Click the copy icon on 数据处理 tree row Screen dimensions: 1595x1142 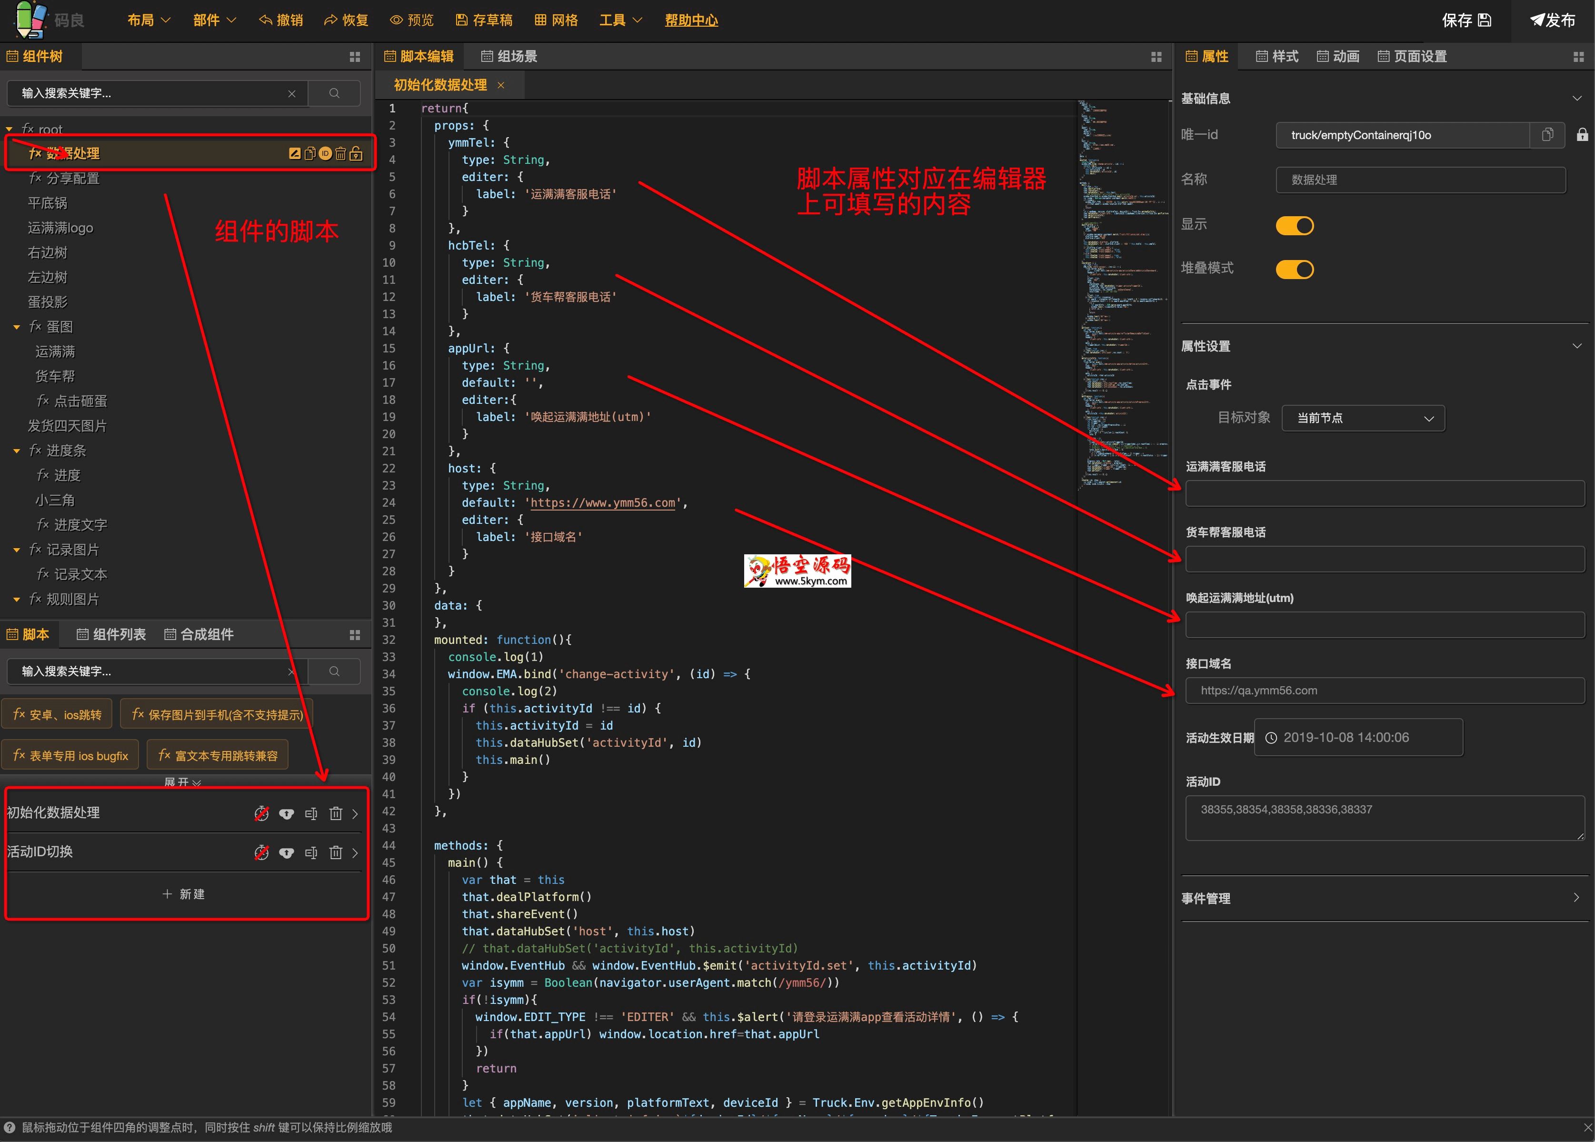310,153
